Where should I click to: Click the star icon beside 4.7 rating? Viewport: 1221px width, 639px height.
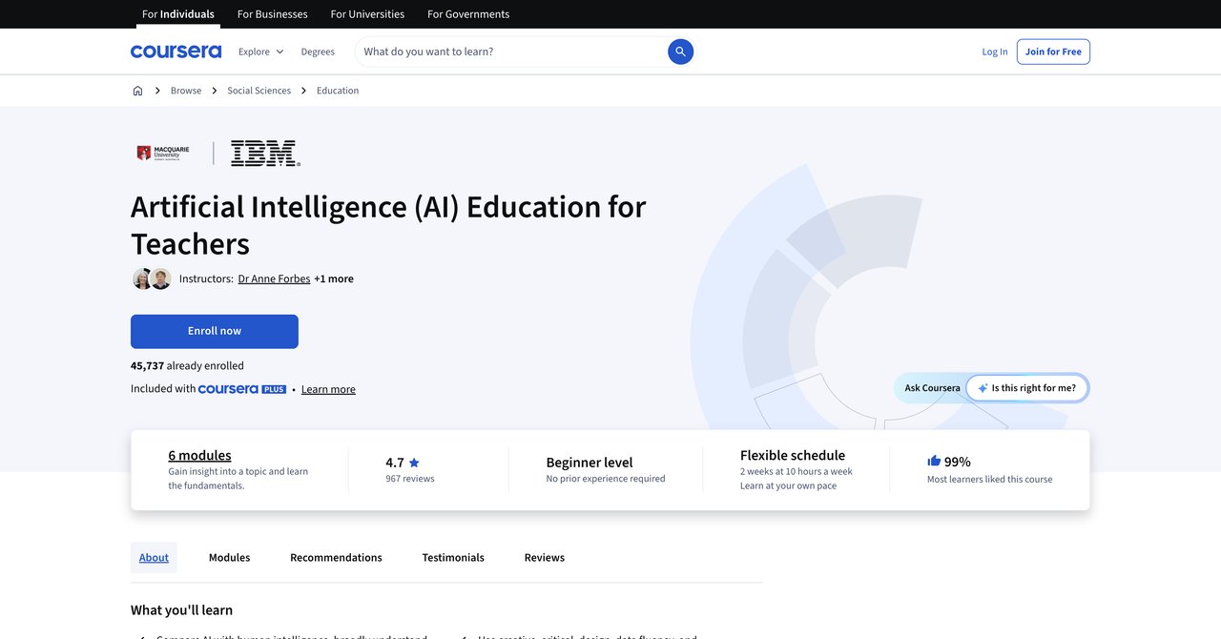[414, 463]
